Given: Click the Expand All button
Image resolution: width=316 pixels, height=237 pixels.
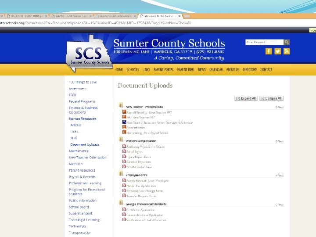Looking at the screenshot, I should click(246, 98).
